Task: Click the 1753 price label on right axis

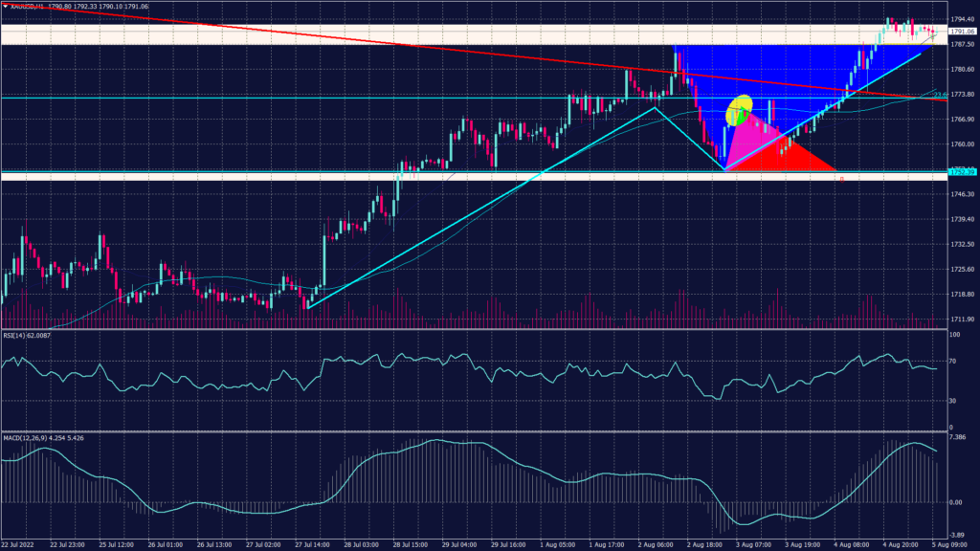Action: pos(962,171)
